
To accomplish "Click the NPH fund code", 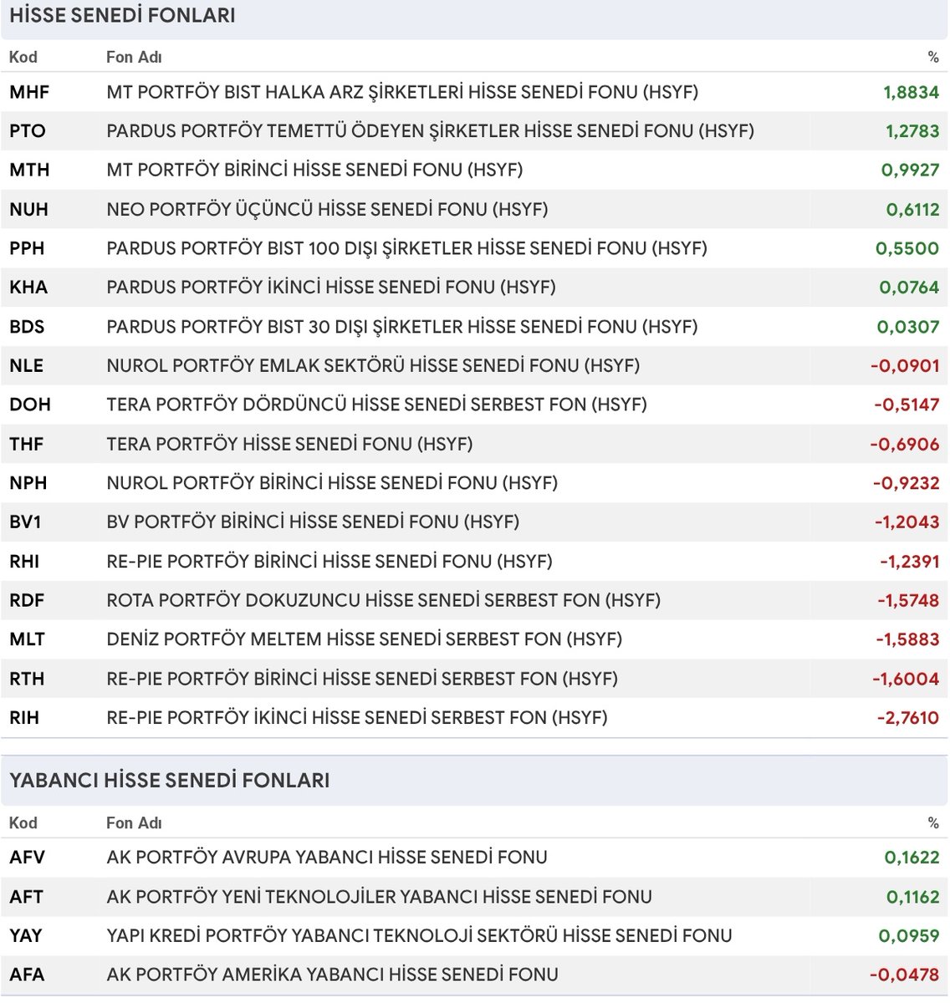I will tap(28, 483).
